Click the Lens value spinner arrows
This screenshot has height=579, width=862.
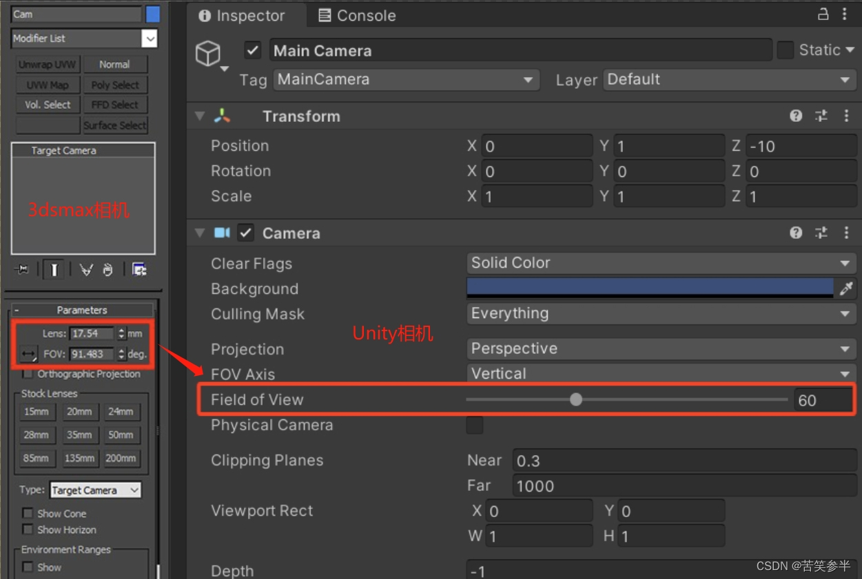pyautogui.click(x=122, y=333)
